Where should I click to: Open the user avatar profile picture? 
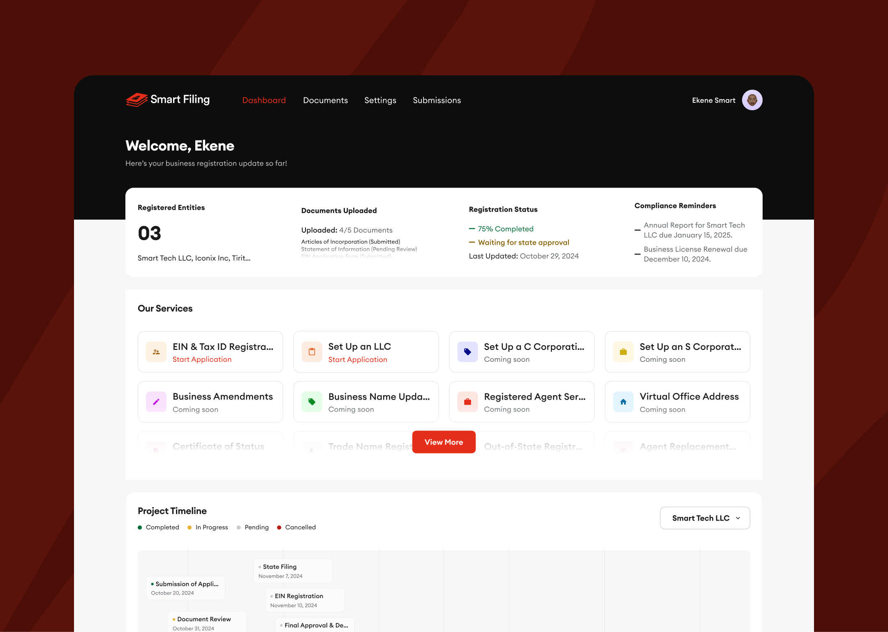click(x=752, y=100)
